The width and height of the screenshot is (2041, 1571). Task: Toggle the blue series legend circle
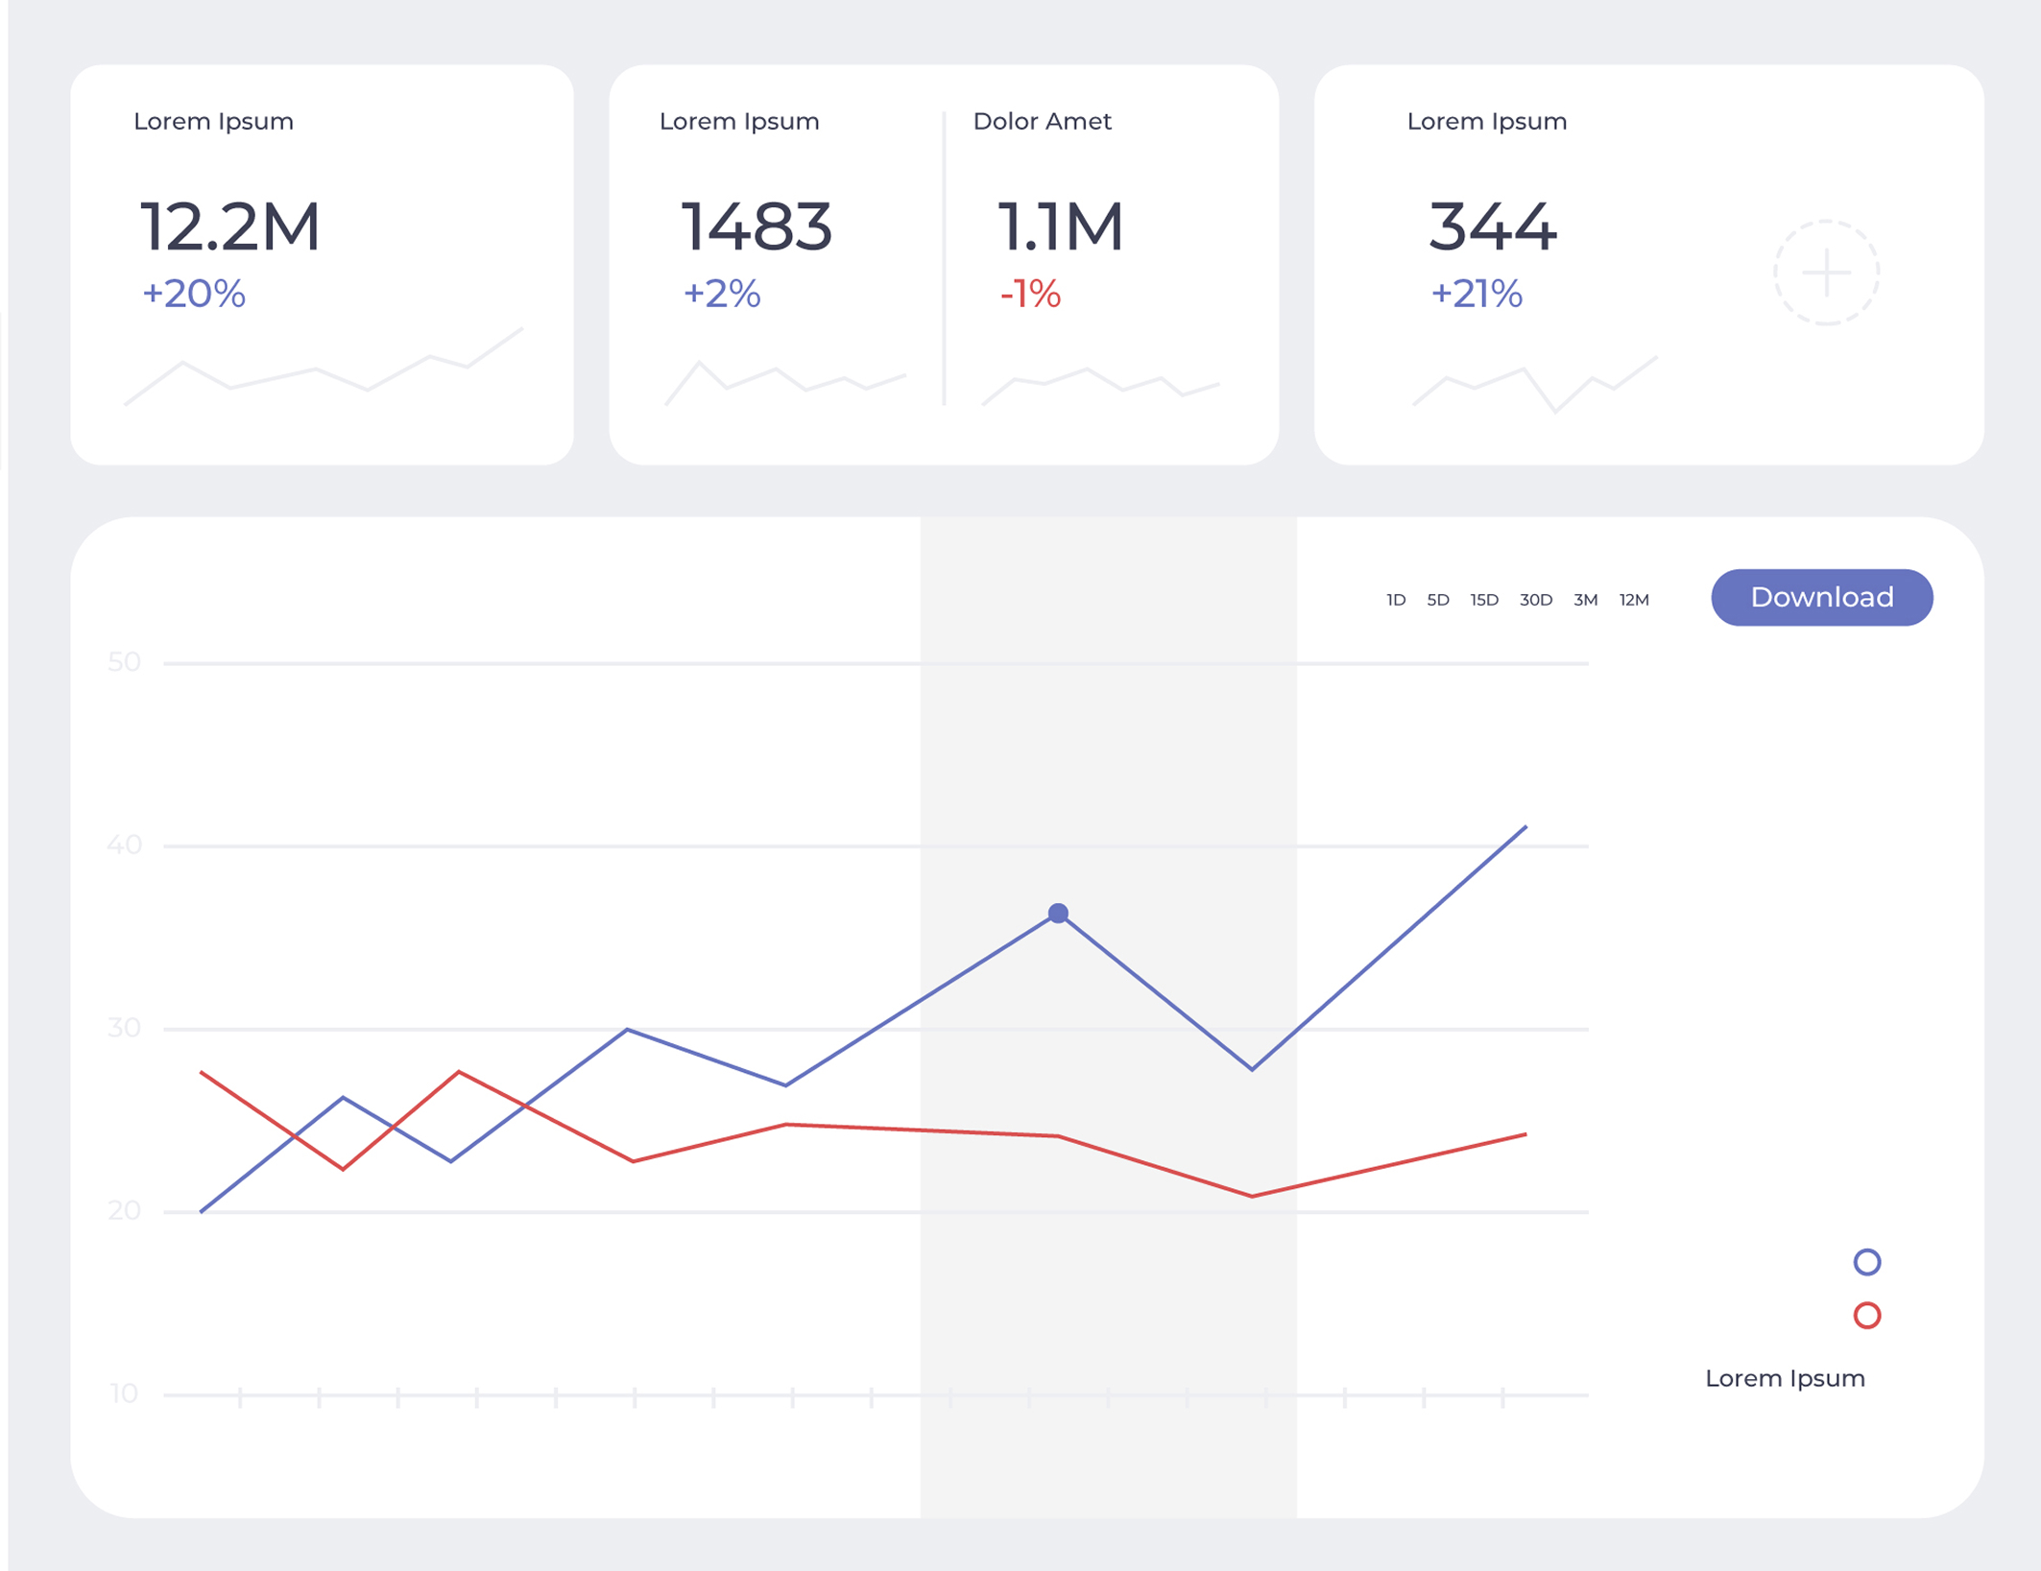tap(1866, 1262)
